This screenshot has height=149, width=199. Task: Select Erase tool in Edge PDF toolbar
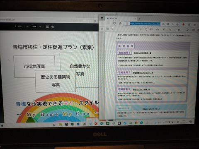coord(187,30)
